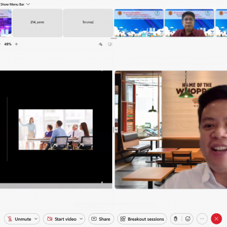Screen dimensions: 227x227
Task: Click the shared meeting photo slide
Action: [55, 129]
